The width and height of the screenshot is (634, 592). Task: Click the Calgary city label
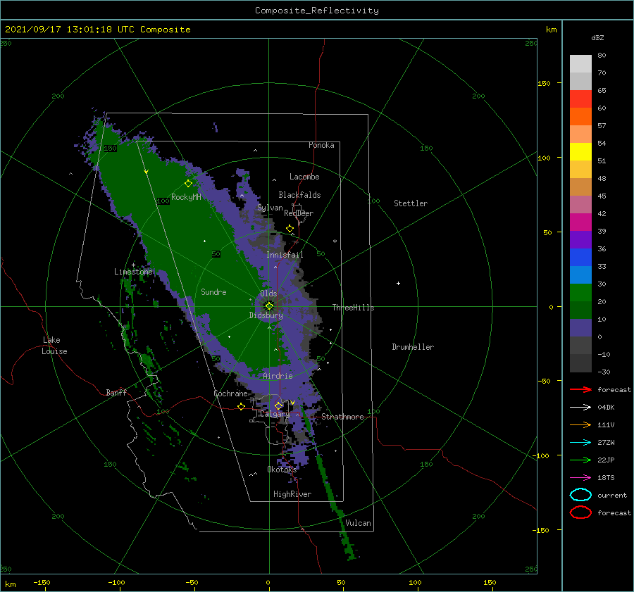click(x=275, y=414)
